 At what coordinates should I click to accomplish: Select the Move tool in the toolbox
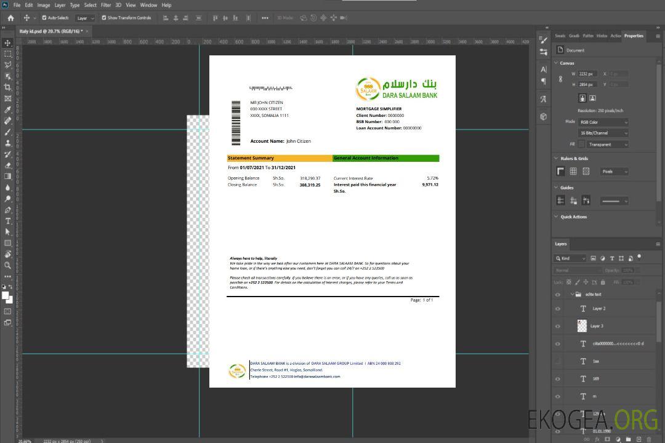(7, 43)
